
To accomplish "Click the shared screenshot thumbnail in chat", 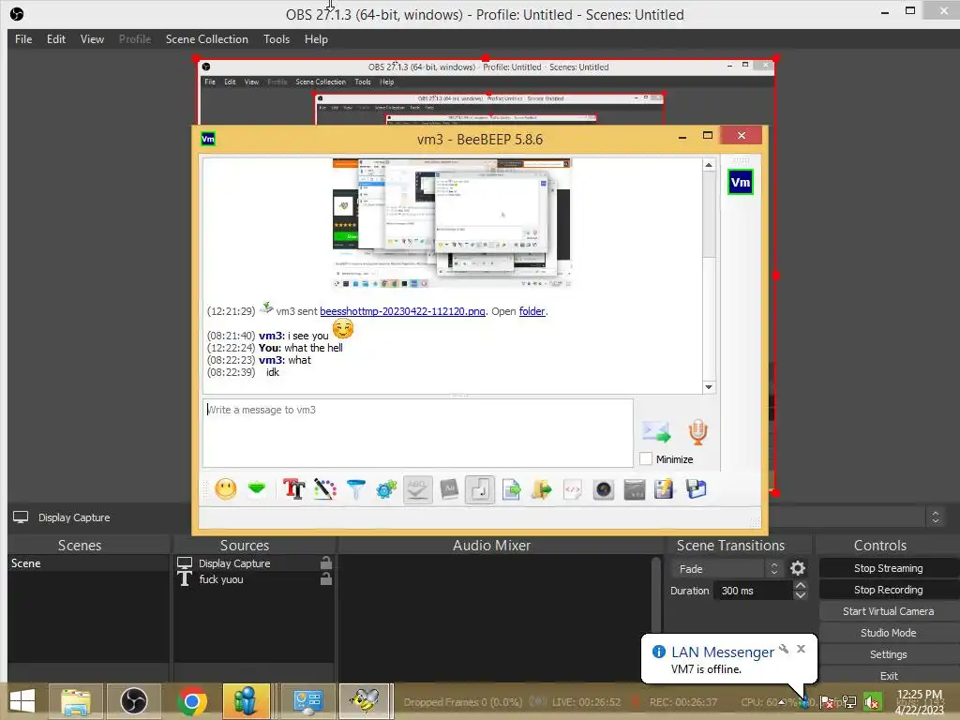I will click(452, 223).
